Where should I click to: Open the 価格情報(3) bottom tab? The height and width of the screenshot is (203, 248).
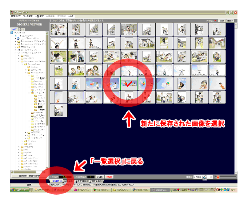tap(97, 181)
